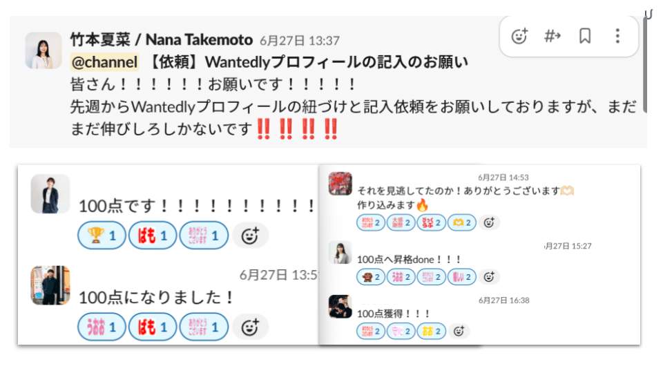
Task: Open more actions three-dot menu
Action: pyautogui.click(x=617, y=37)
